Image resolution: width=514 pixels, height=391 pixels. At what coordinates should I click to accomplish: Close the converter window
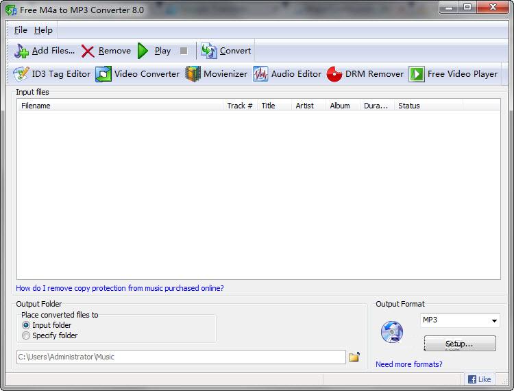493,8
